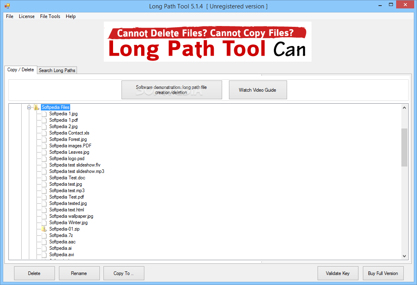Collapse the Softpedia Files tree node
417x285 pixels.
pos(29,107)
